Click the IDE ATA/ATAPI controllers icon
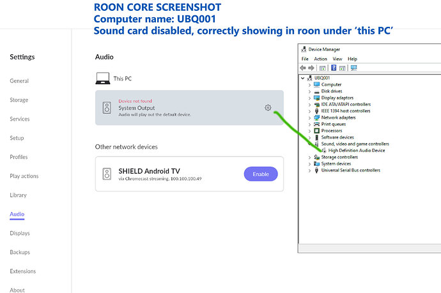441x293 pixels. 316,105
